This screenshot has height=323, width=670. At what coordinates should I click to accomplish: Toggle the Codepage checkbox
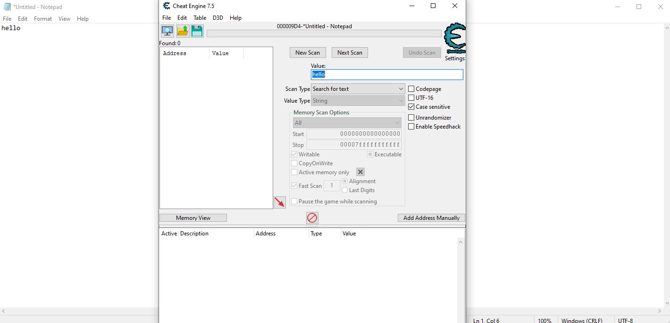[411, 89]
